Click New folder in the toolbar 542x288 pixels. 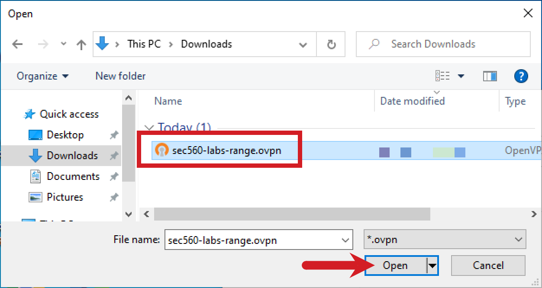coord(120,76)
